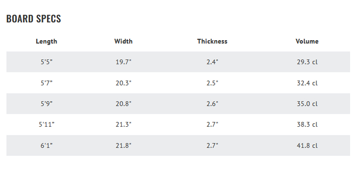Click the 5'11" length cell
This screenshot has width=353, height=169.
[x=46, y=124]
